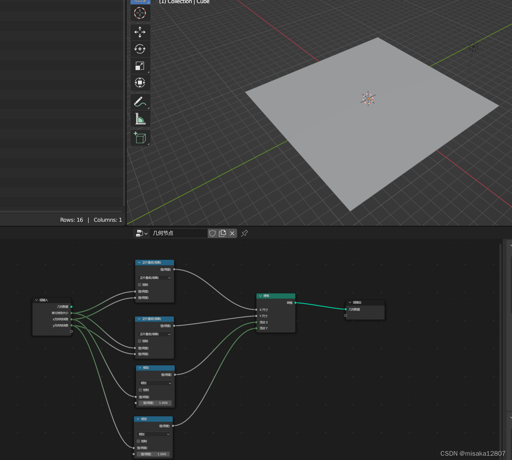
Task: Open operation dropdown in second 正片叠底 node
Action: point(155,334)
